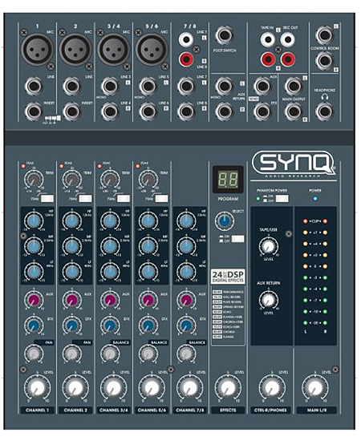The width and height of the screenshot is (361, 441).
Task: Click the channel 2 INSERT jack
Action: click(71, 111)
